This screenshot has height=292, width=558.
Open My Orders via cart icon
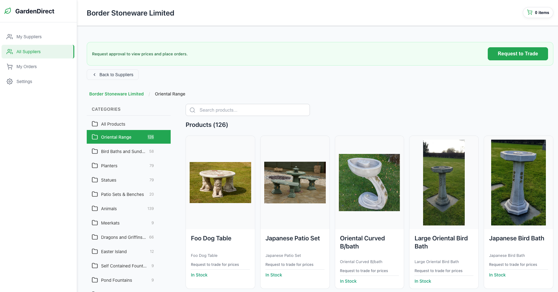(x=9, y=66)
